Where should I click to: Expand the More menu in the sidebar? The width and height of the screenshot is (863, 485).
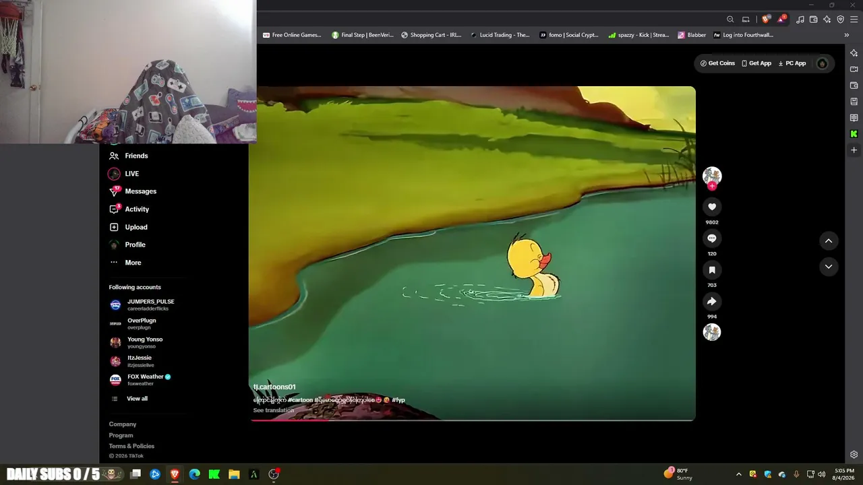125,263
